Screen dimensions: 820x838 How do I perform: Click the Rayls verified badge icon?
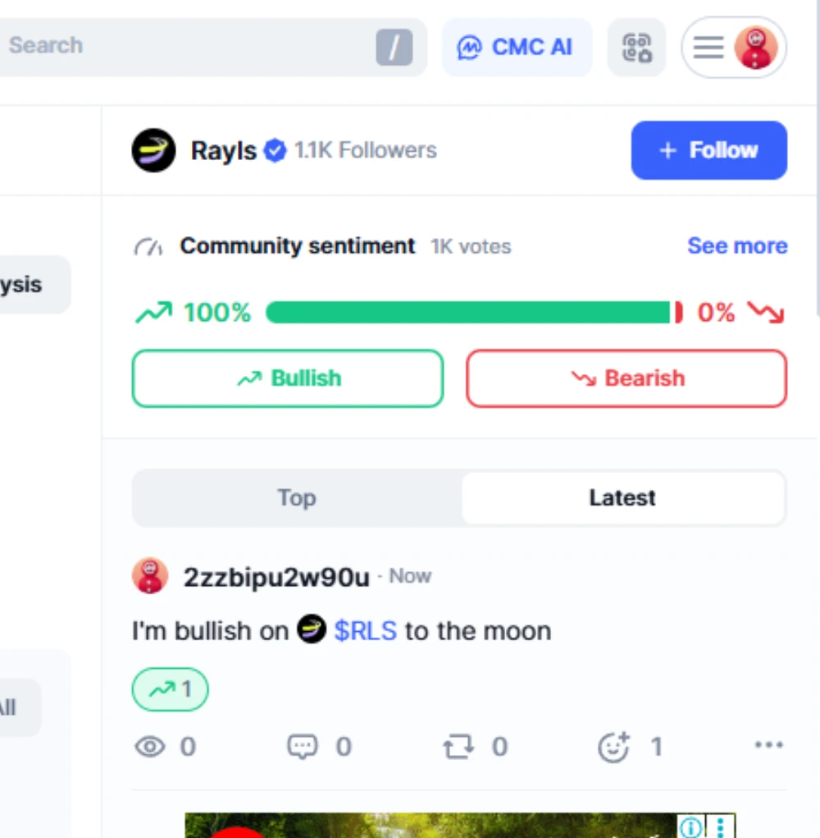coord(275,150)
